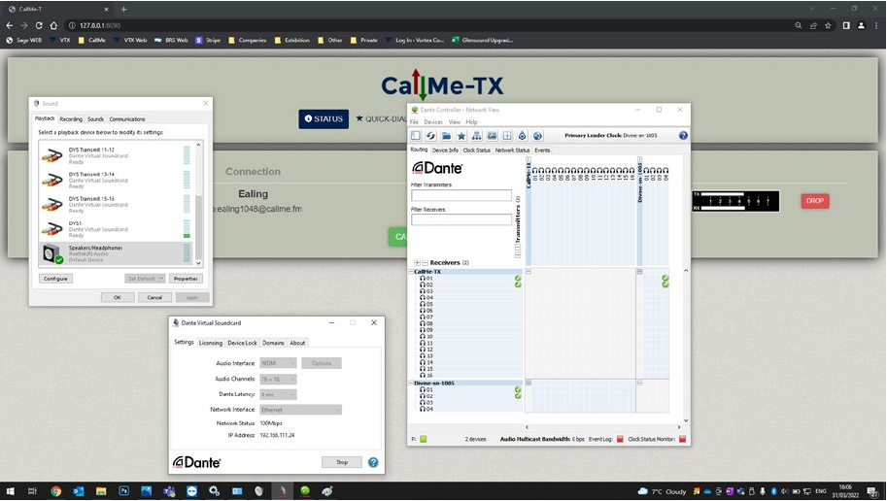Collapse all Receivers with the minus button
The image size is (887, 501).
(x=425, y=263)
